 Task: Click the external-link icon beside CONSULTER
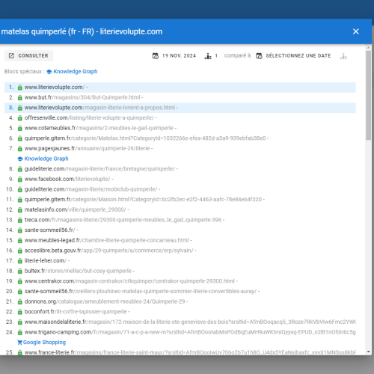(11, 55)
